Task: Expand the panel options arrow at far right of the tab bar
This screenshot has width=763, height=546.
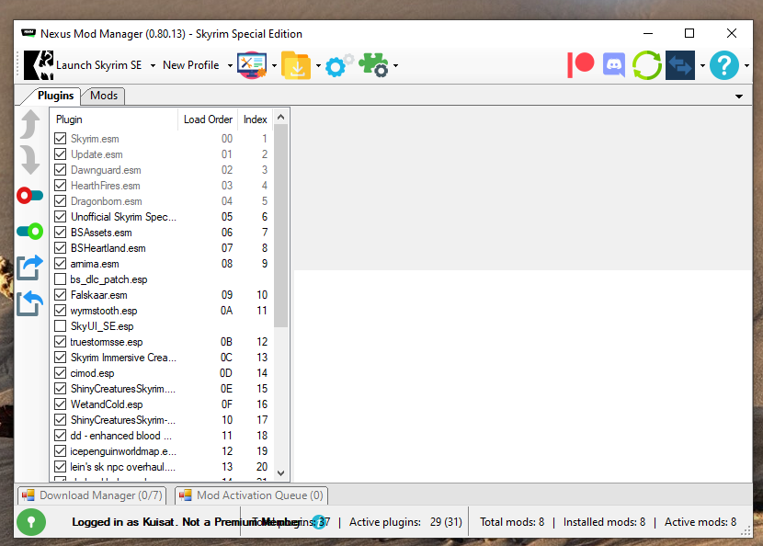Action: tap(739, 97)
